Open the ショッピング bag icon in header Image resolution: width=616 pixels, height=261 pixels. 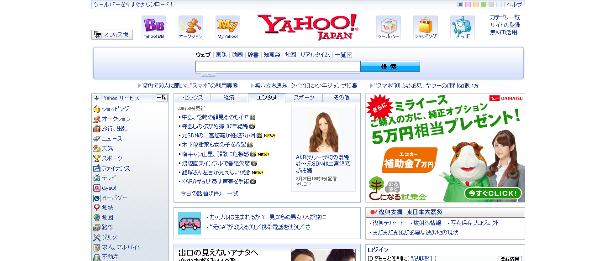[426, 28]
